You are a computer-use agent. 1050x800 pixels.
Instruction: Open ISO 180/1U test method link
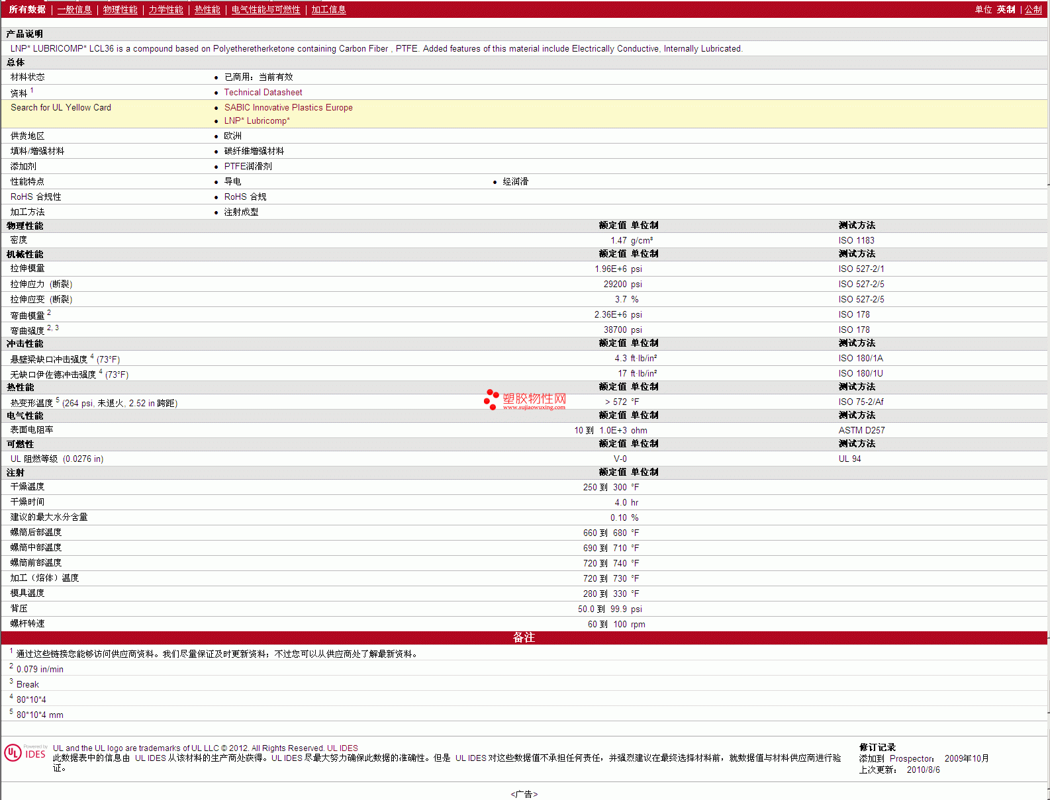[x=860, y=373]
